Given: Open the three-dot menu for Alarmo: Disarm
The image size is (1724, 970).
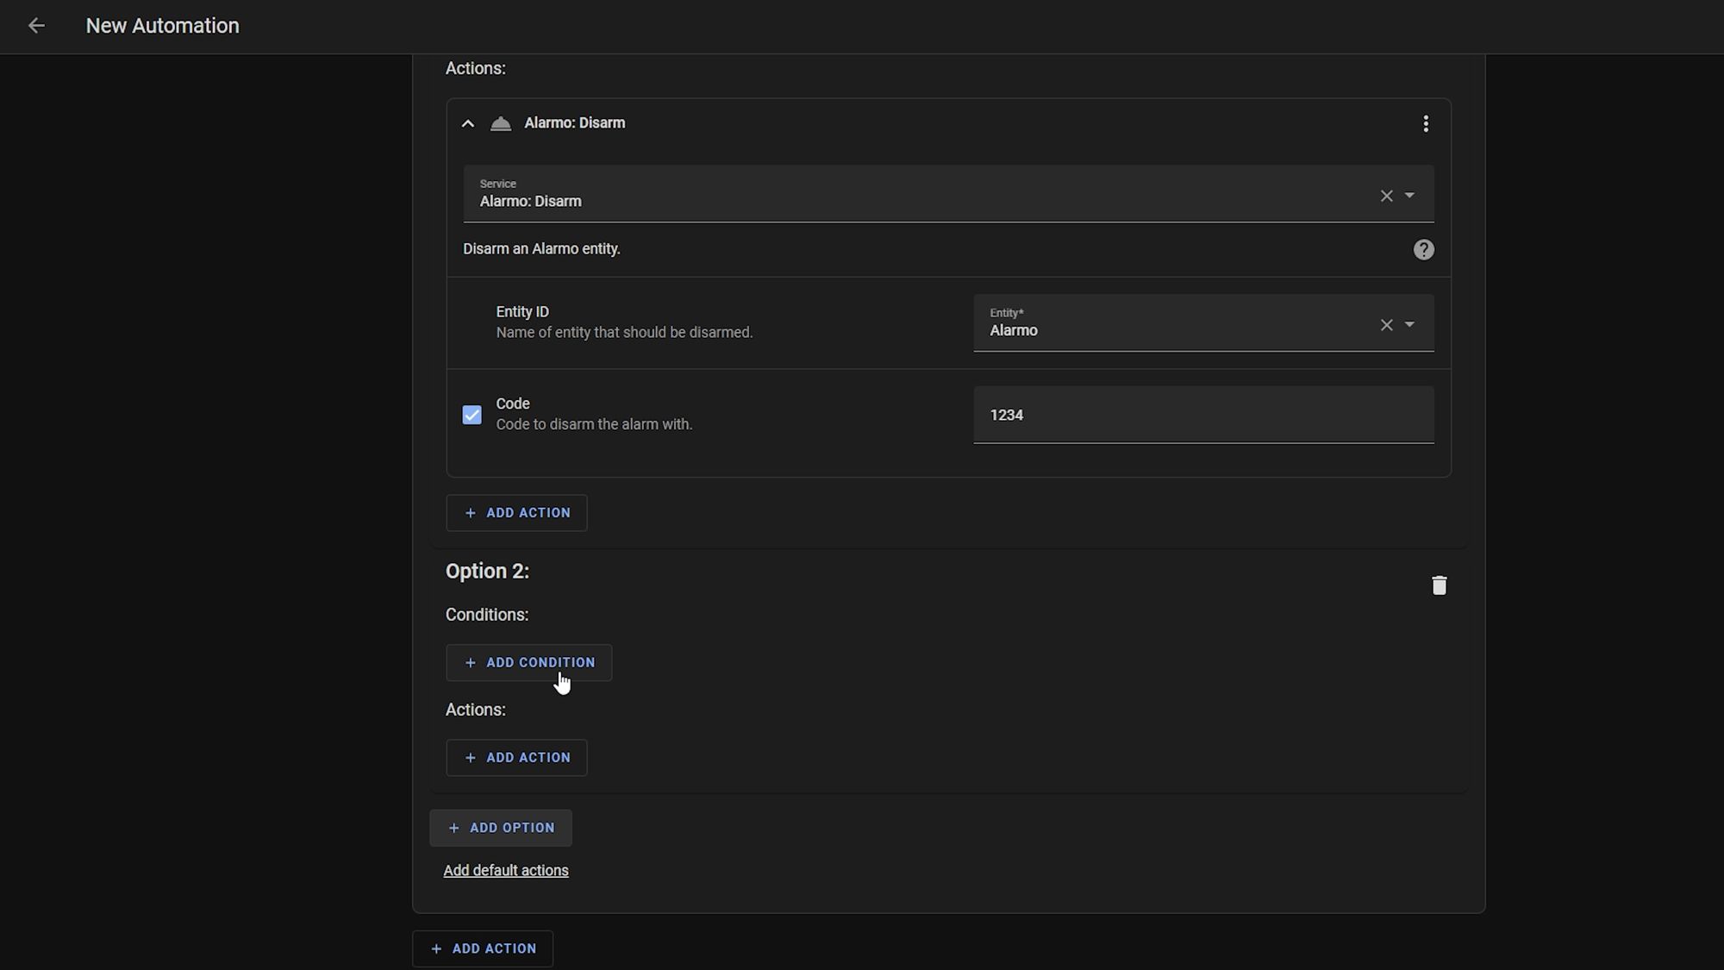Looking at the screenshot, I should point(1426,123).
